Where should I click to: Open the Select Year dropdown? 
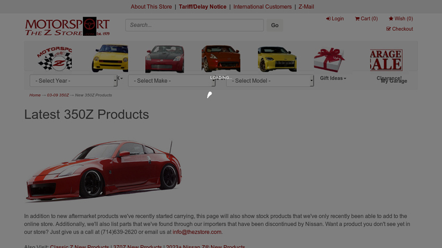(73, 80)
